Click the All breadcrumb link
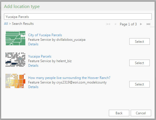This screenshot has height=120, width=156. 6,24
